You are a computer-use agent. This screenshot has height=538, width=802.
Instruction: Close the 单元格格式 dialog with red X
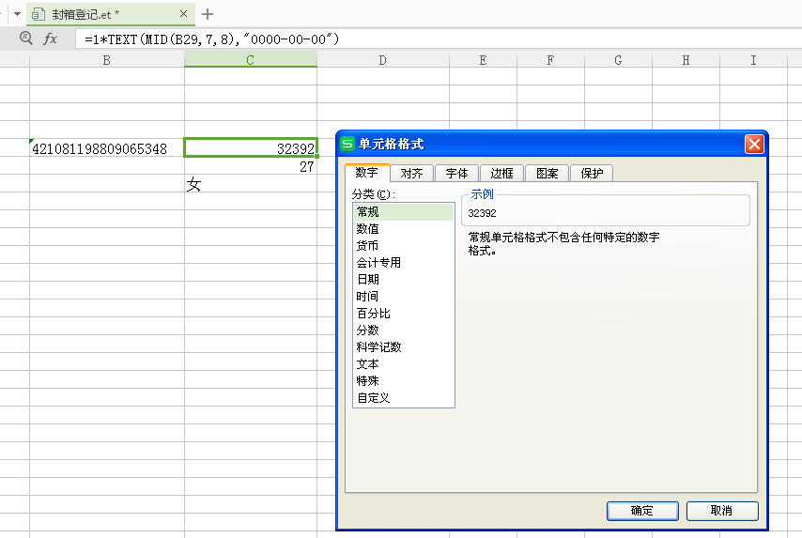[x=754, y=145]
